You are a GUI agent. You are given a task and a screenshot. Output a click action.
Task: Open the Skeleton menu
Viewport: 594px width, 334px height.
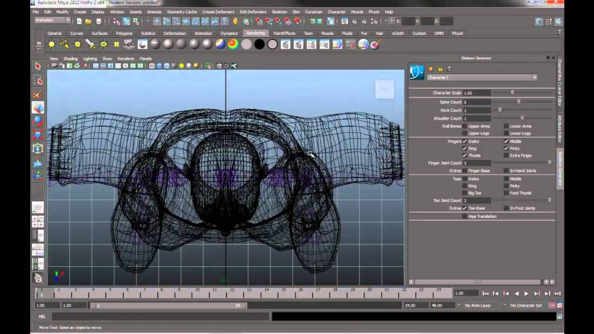coord(279,12)
